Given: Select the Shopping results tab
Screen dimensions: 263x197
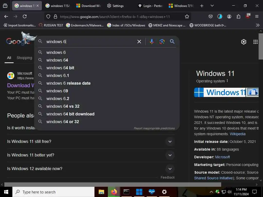Looking at the screenshot, I should click(x=24, y=58).
